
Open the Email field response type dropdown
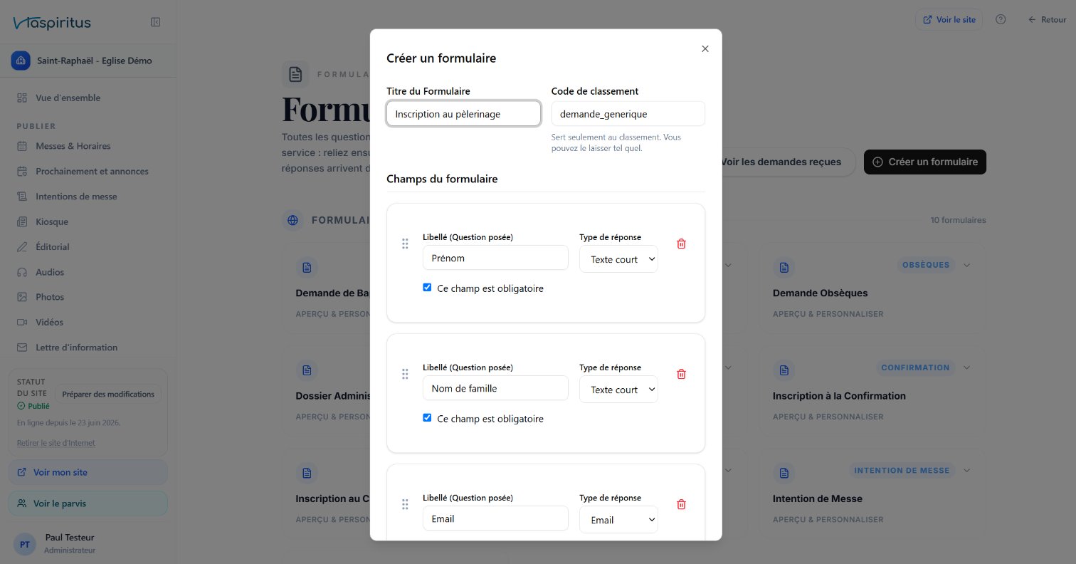(618, 520)
